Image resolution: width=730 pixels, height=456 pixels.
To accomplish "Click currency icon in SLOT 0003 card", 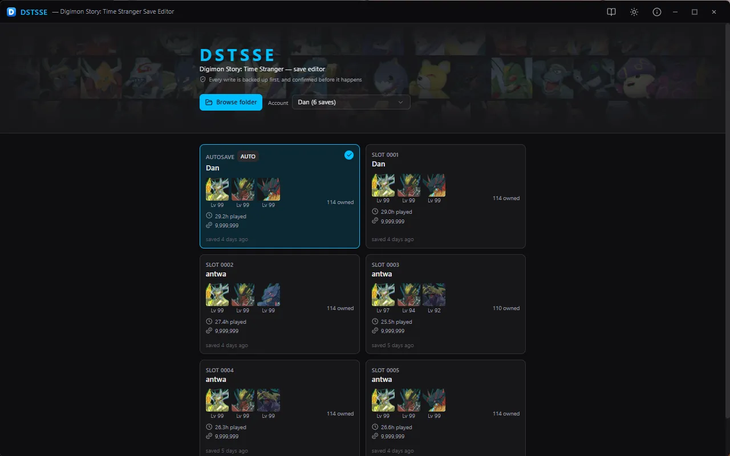I will 375,331.
